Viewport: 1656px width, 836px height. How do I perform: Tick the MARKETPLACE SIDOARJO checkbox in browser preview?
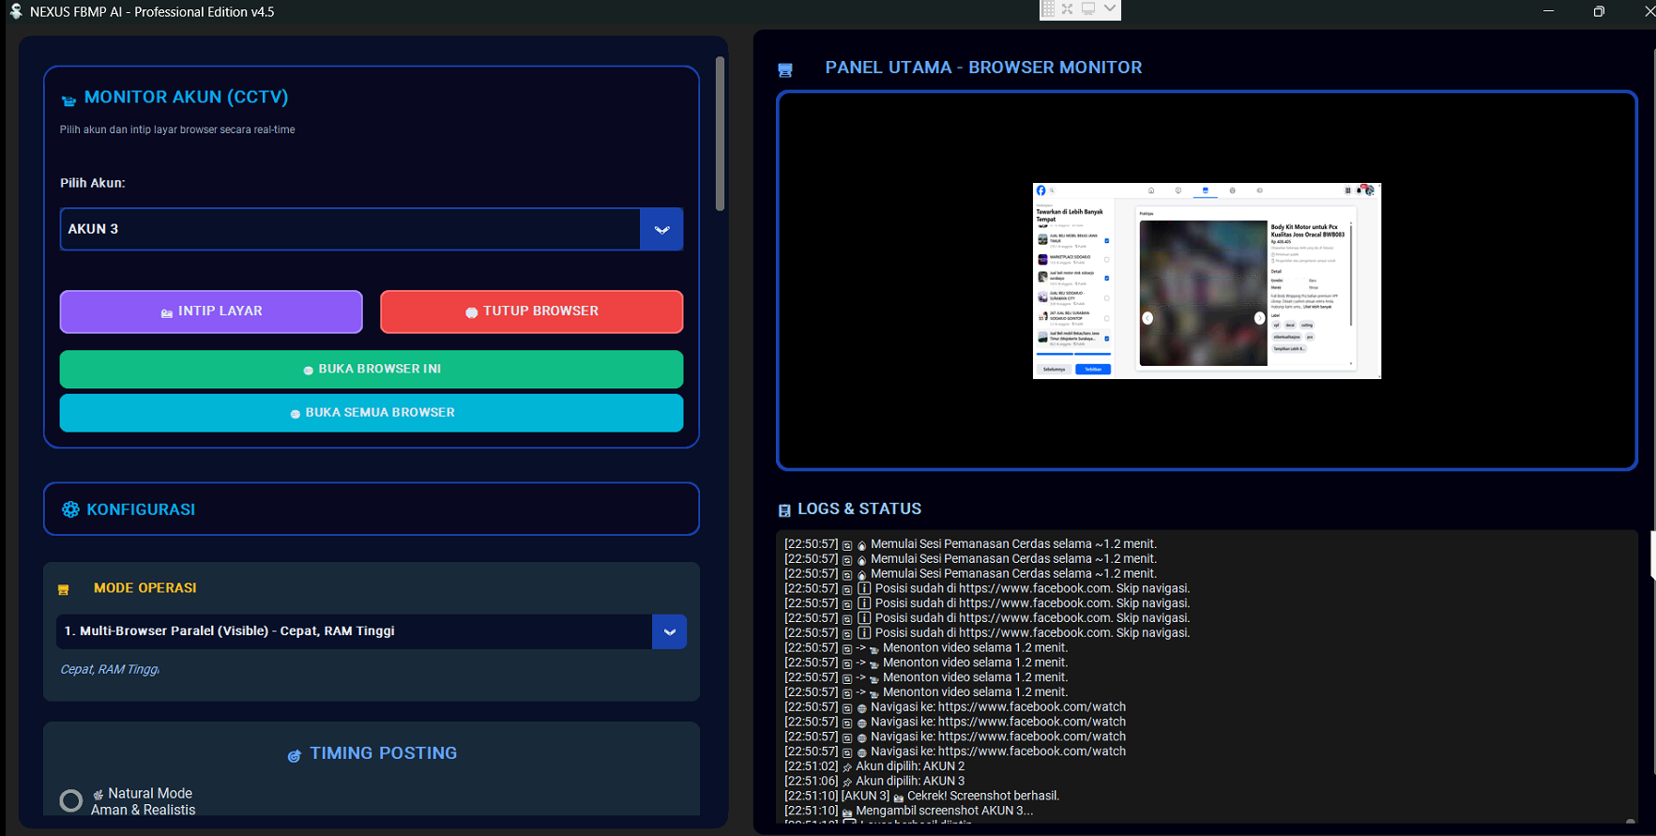click(x=1107, y=260)
